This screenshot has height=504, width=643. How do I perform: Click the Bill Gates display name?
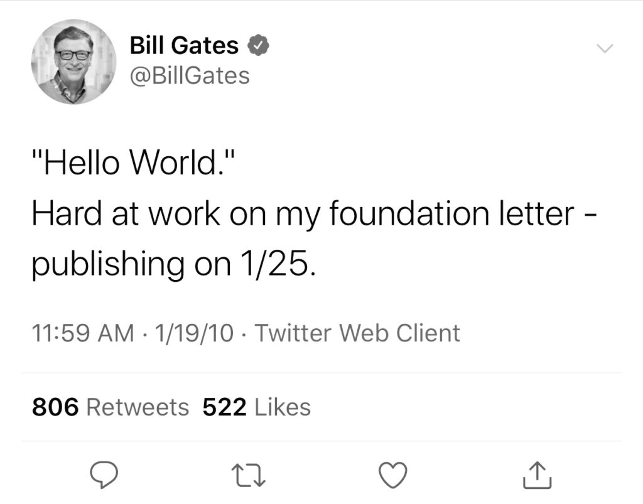tap(184, 46)
